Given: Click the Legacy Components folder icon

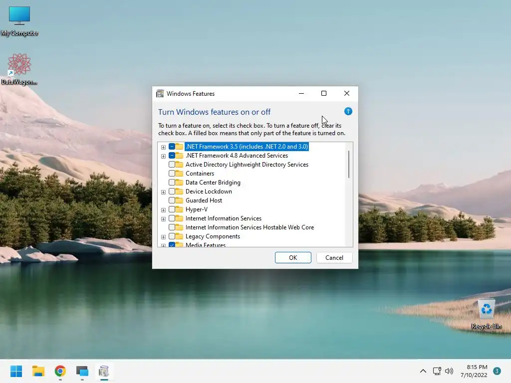Looking at the screenshot, I should coord(179,236).
